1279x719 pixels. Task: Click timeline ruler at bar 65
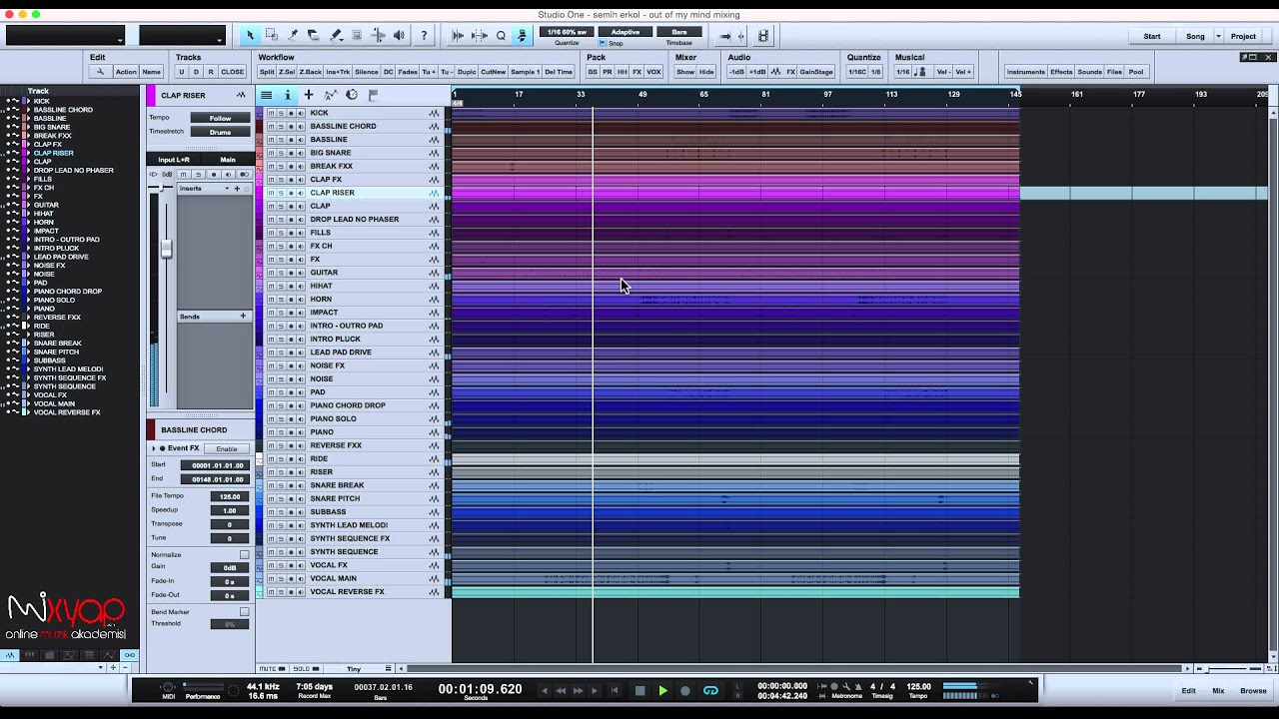coord(704,95)
